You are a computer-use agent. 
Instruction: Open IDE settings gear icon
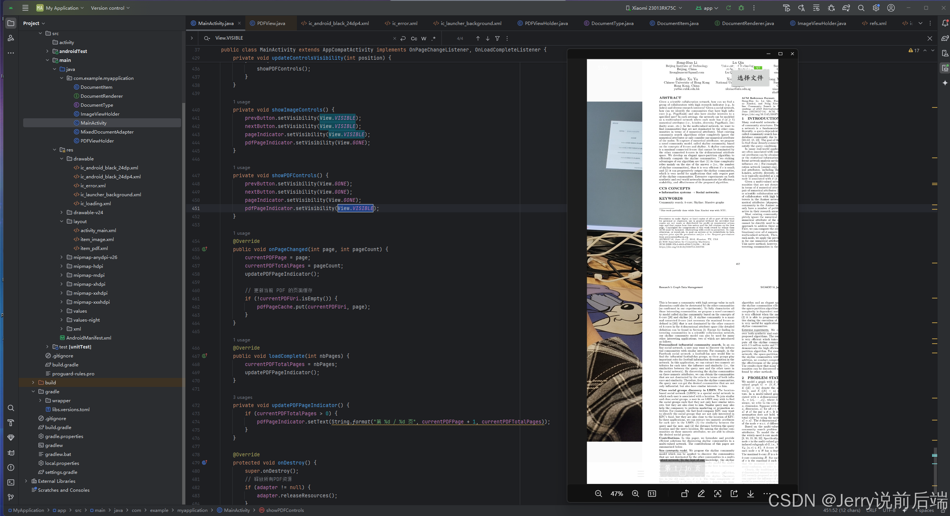click(x=876, y=8)
